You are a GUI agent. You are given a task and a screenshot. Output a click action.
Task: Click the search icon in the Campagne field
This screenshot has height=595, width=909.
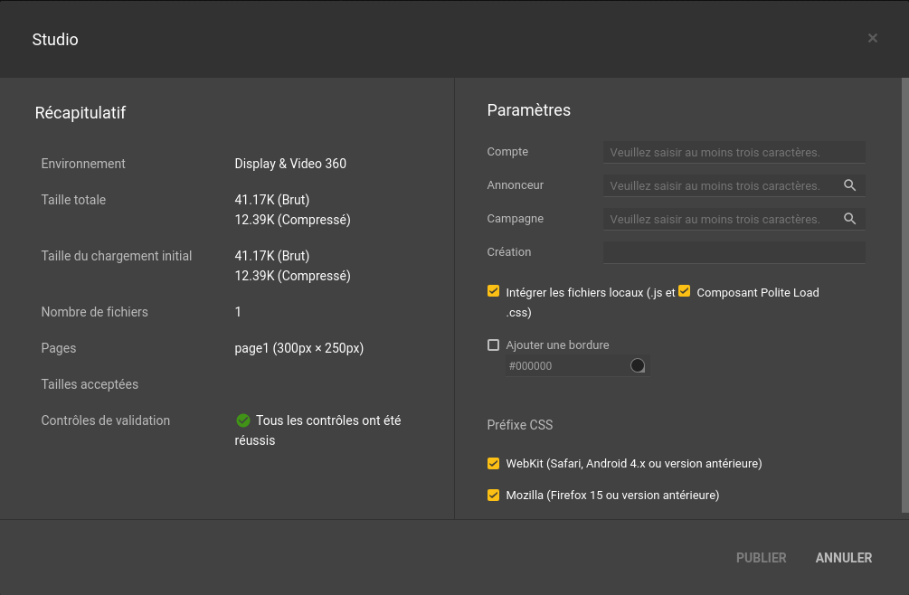[x=849, y=219]
